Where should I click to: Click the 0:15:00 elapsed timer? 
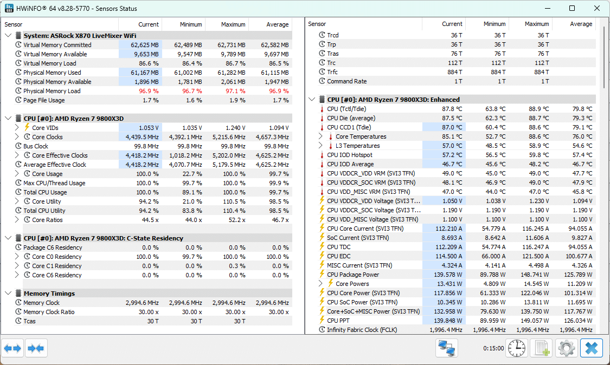tap(493, 348)
